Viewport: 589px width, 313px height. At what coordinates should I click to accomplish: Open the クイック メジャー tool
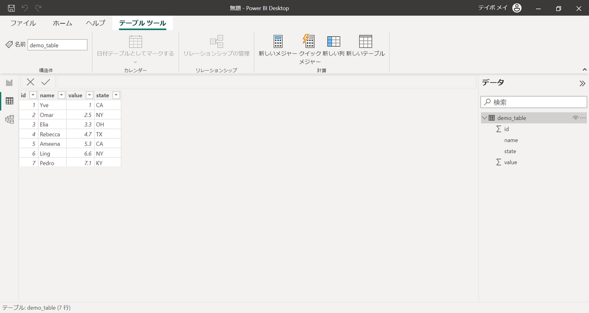(x=308, y=48)
